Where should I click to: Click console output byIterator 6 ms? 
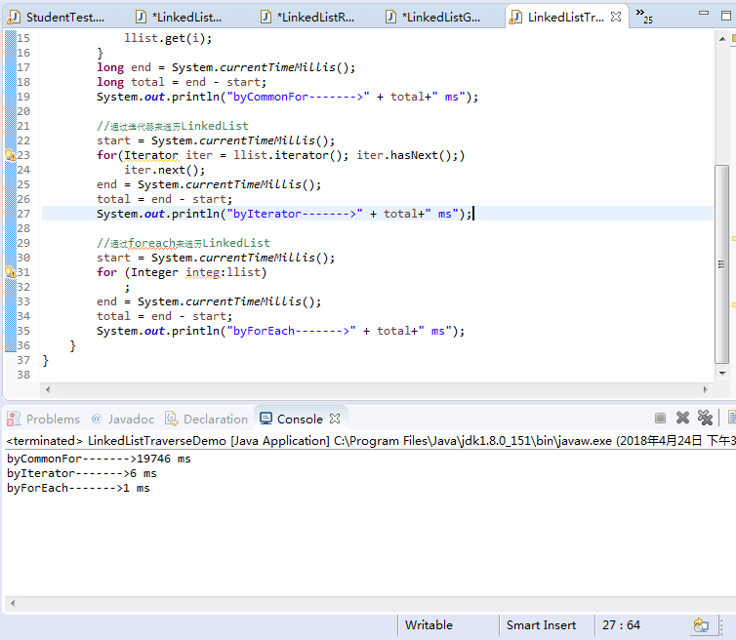pyautogui.click(x=82, y=473)
